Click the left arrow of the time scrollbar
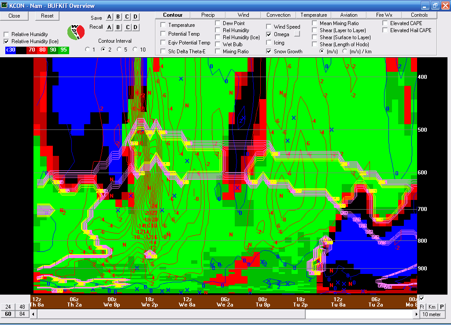 click(x=33, y=314)
